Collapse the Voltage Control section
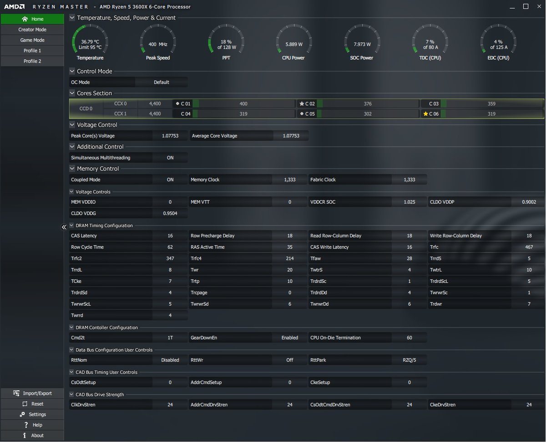546x443 pixels. click(x=72, y=125)
